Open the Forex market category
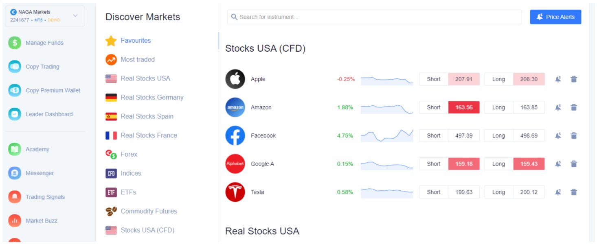 (x=129, y=154)
